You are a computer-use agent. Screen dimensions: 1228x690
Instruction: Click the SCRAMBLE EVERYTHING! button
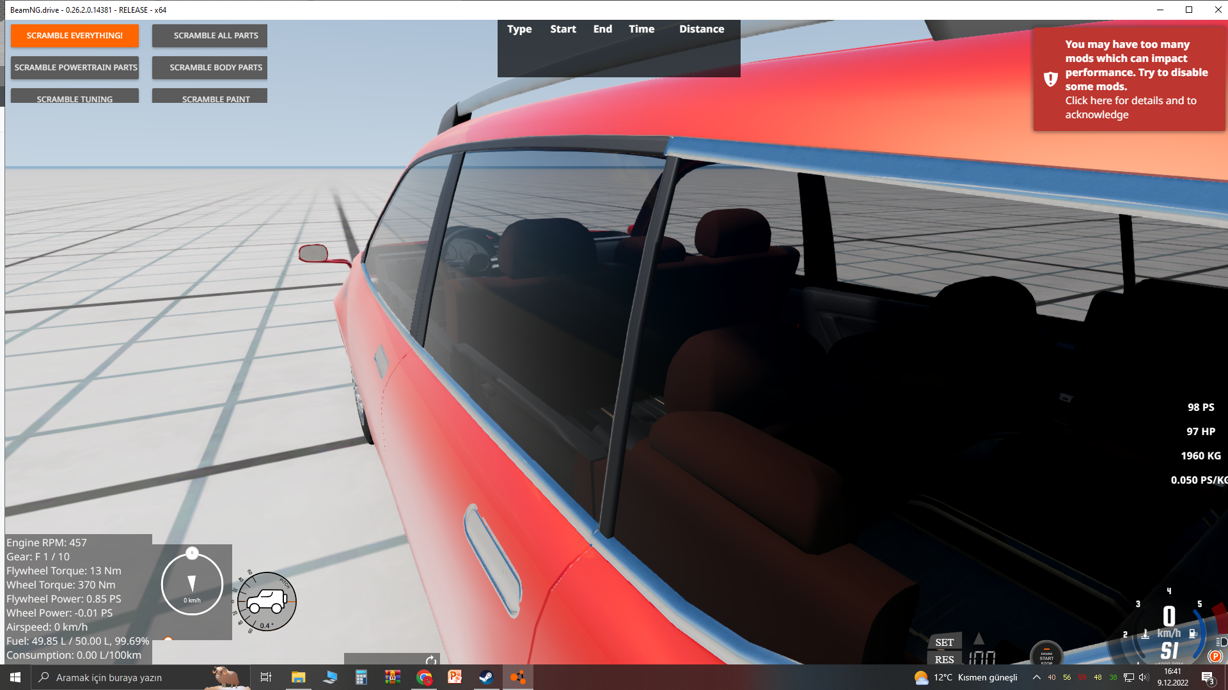(x=75, y=36)
